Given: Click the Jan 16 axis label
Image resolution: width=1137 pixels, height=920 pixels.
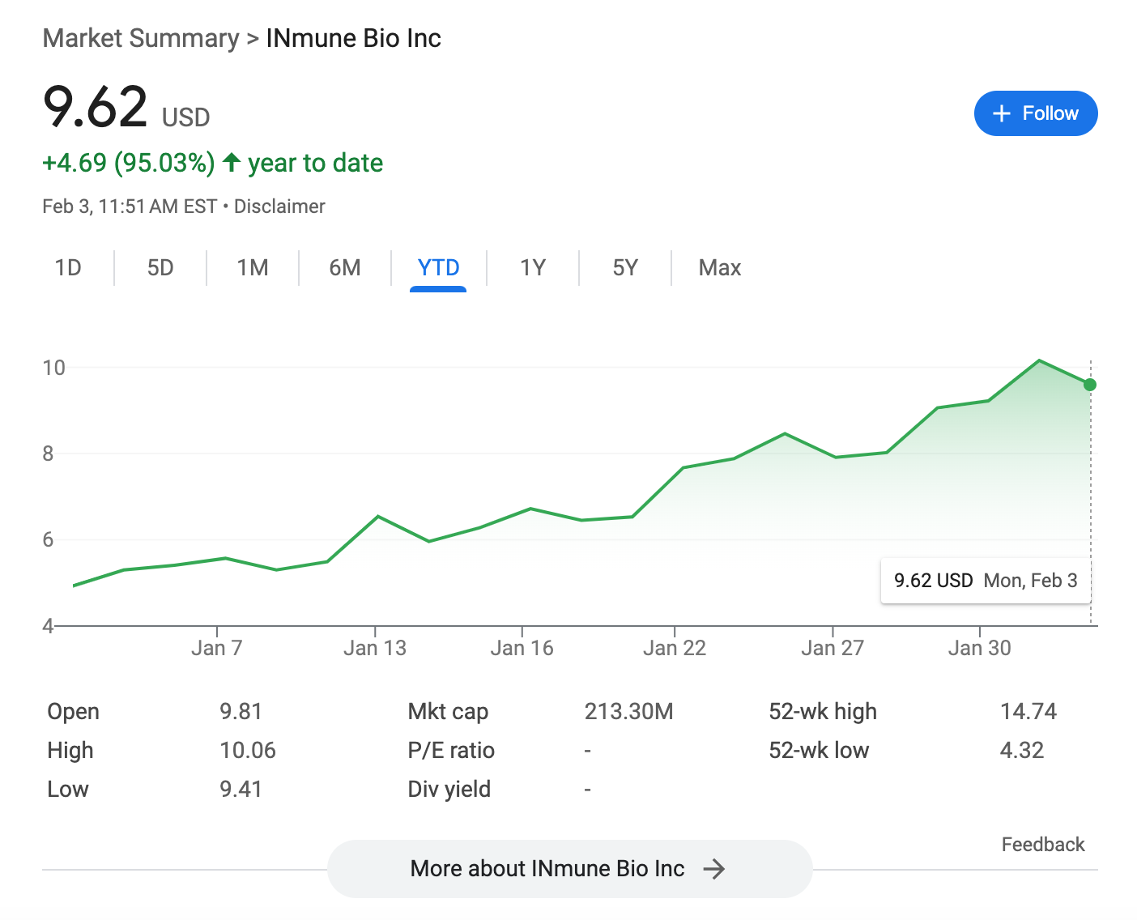Looking at the screenshot, I should (522, 648).
